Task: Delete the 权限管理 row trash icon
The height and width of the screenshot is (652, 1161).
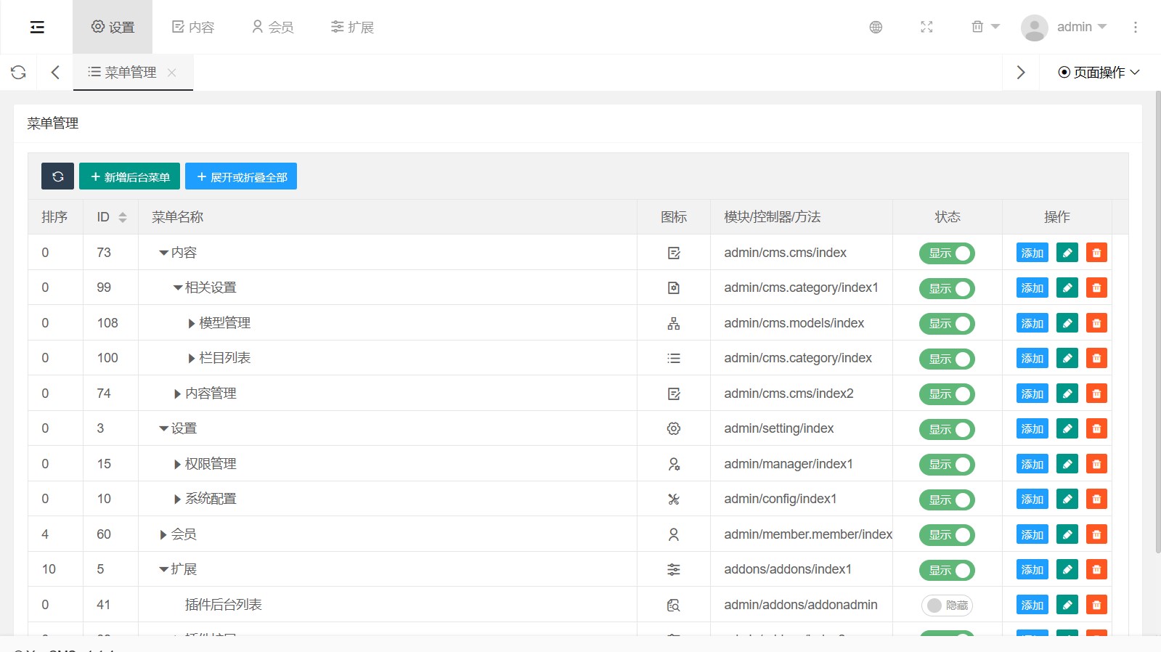Action: [1096, 464]
